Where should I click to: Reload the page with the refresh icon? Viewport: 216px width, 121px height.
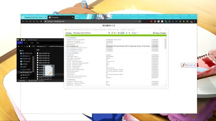pyautogui.click(x=30, y=22)
